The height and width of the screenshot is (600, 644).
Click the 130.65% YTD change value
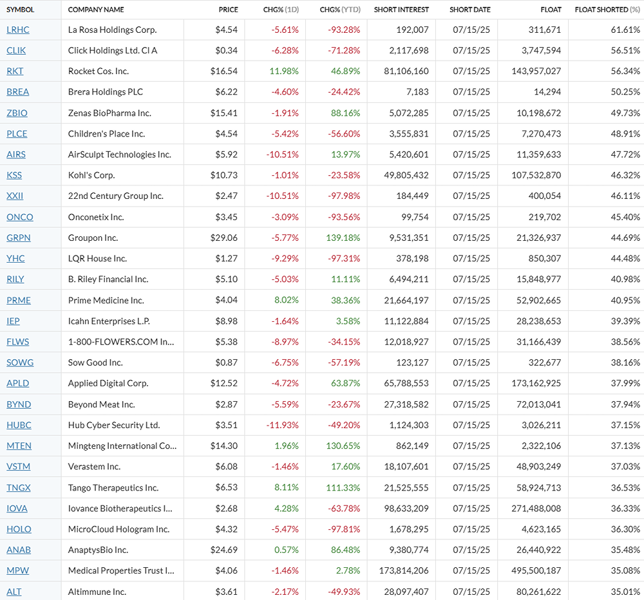pyautogui.click(x=343, y=446)
